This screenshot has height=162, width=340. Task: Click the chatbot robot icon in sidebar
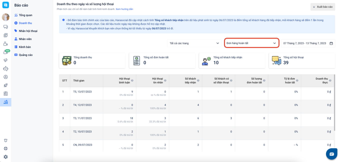point(5,68)
